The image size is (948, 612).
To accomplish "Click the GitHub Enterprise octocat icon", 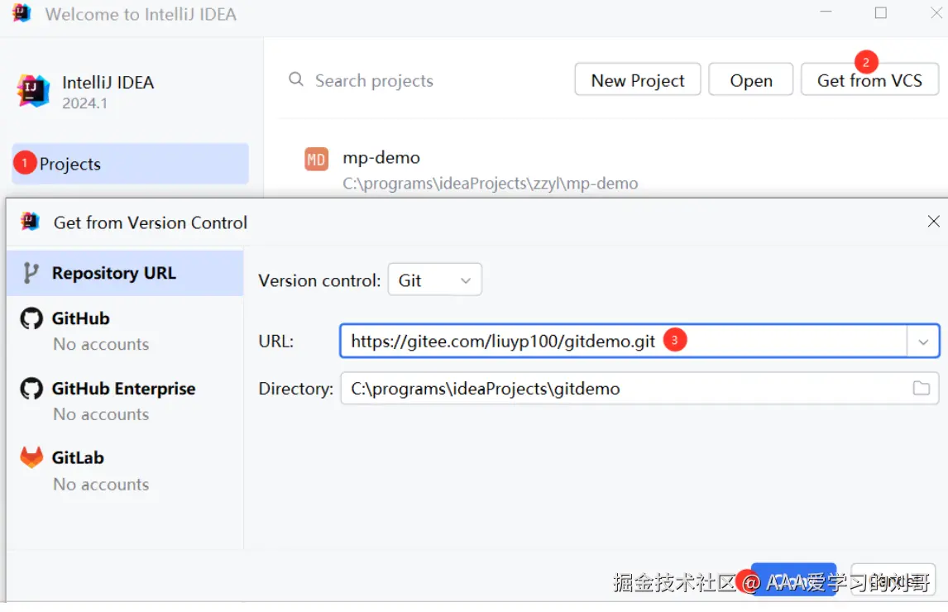I will point(31,388).
